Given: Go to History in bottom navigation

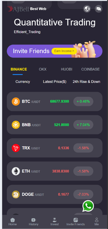Looking at the screenshot, I should [x=34, y=222].
